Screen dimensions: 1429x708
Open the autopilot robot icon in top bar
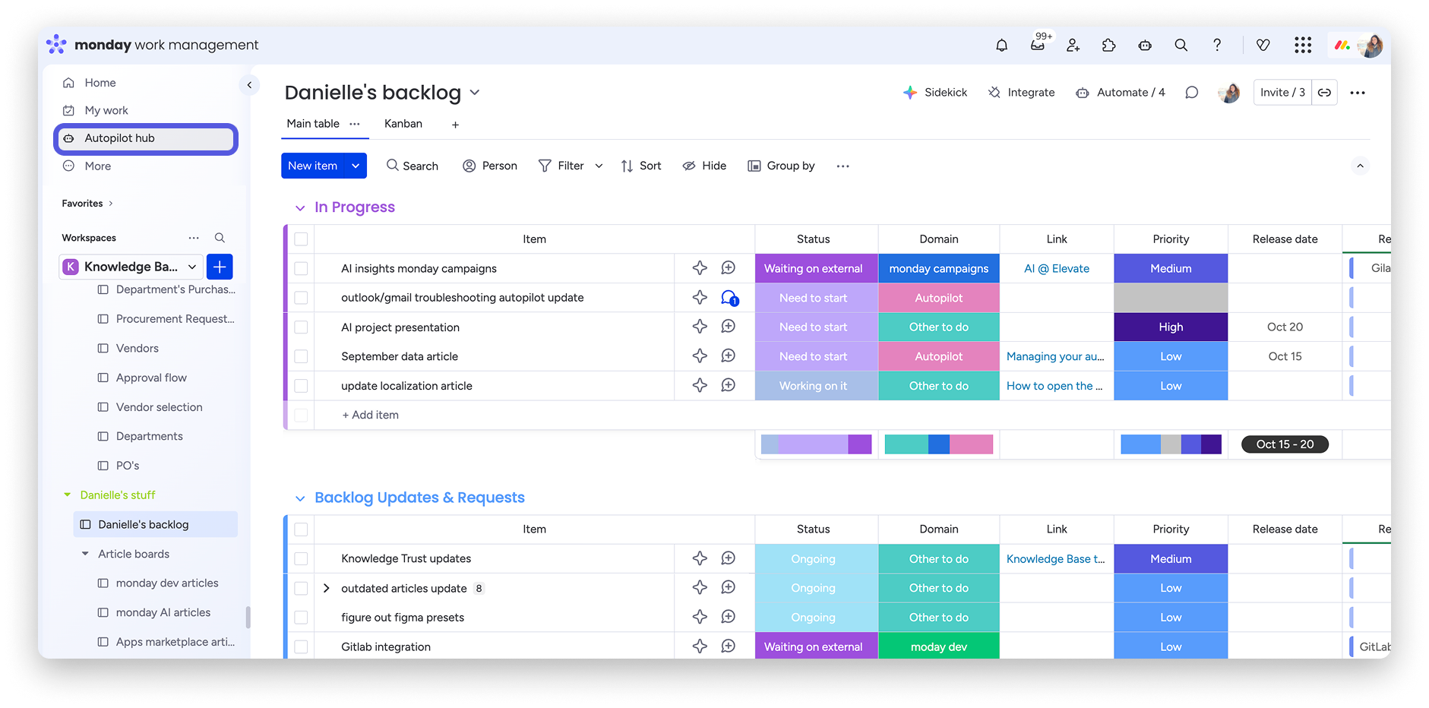[x=1145, y=46]
